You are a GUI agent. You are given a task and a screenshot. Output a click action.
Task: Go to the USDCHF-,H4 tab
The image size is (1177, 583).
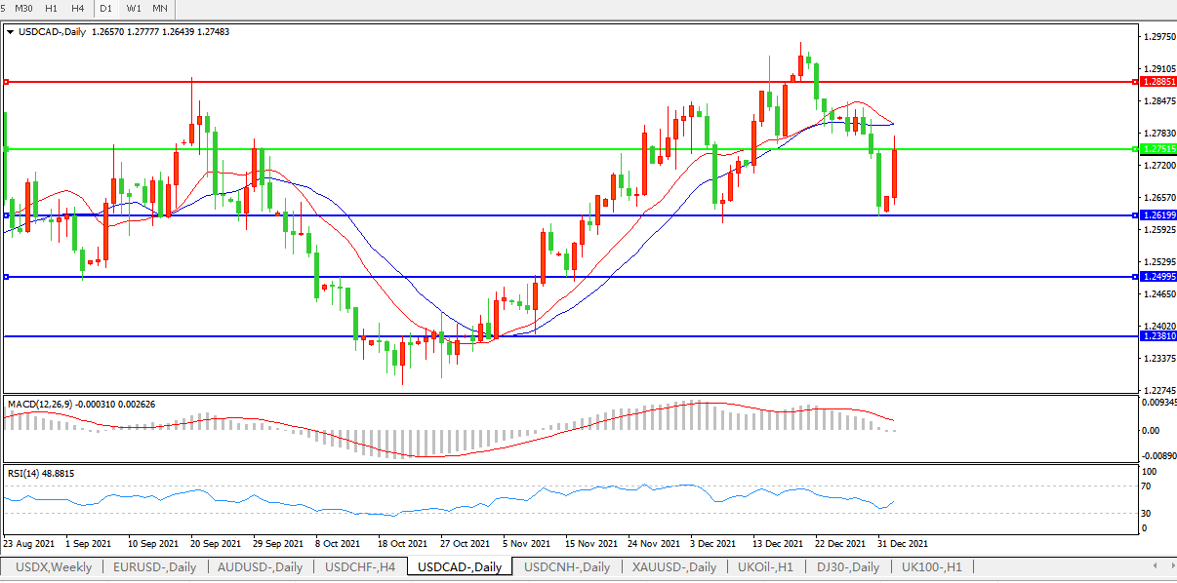360,567
